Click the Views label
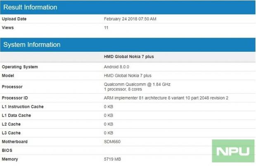256x166 pixels. pyautogui.click(x=8, y=28)
